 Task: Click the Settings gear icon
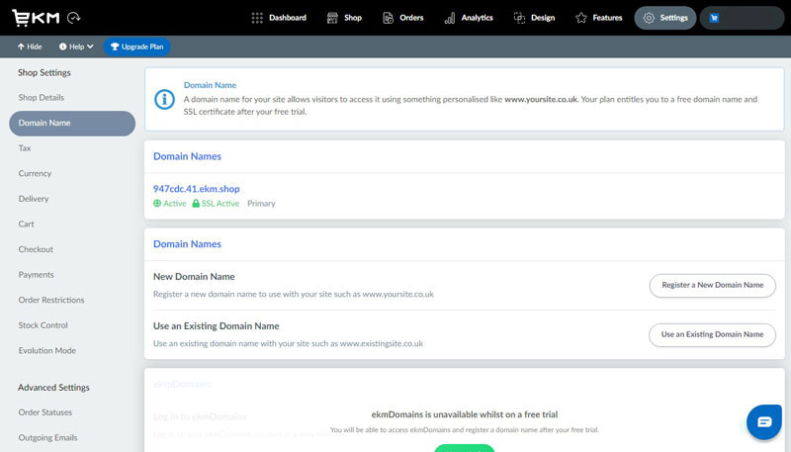click(x=649, y=18)
